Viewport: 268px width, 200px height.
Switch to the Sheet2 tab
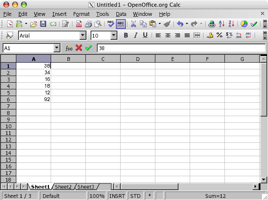click(64, 187)
